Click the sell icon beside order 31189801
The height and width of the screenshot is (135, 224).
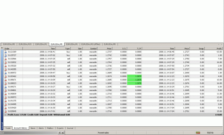click(x=5, y=90)
